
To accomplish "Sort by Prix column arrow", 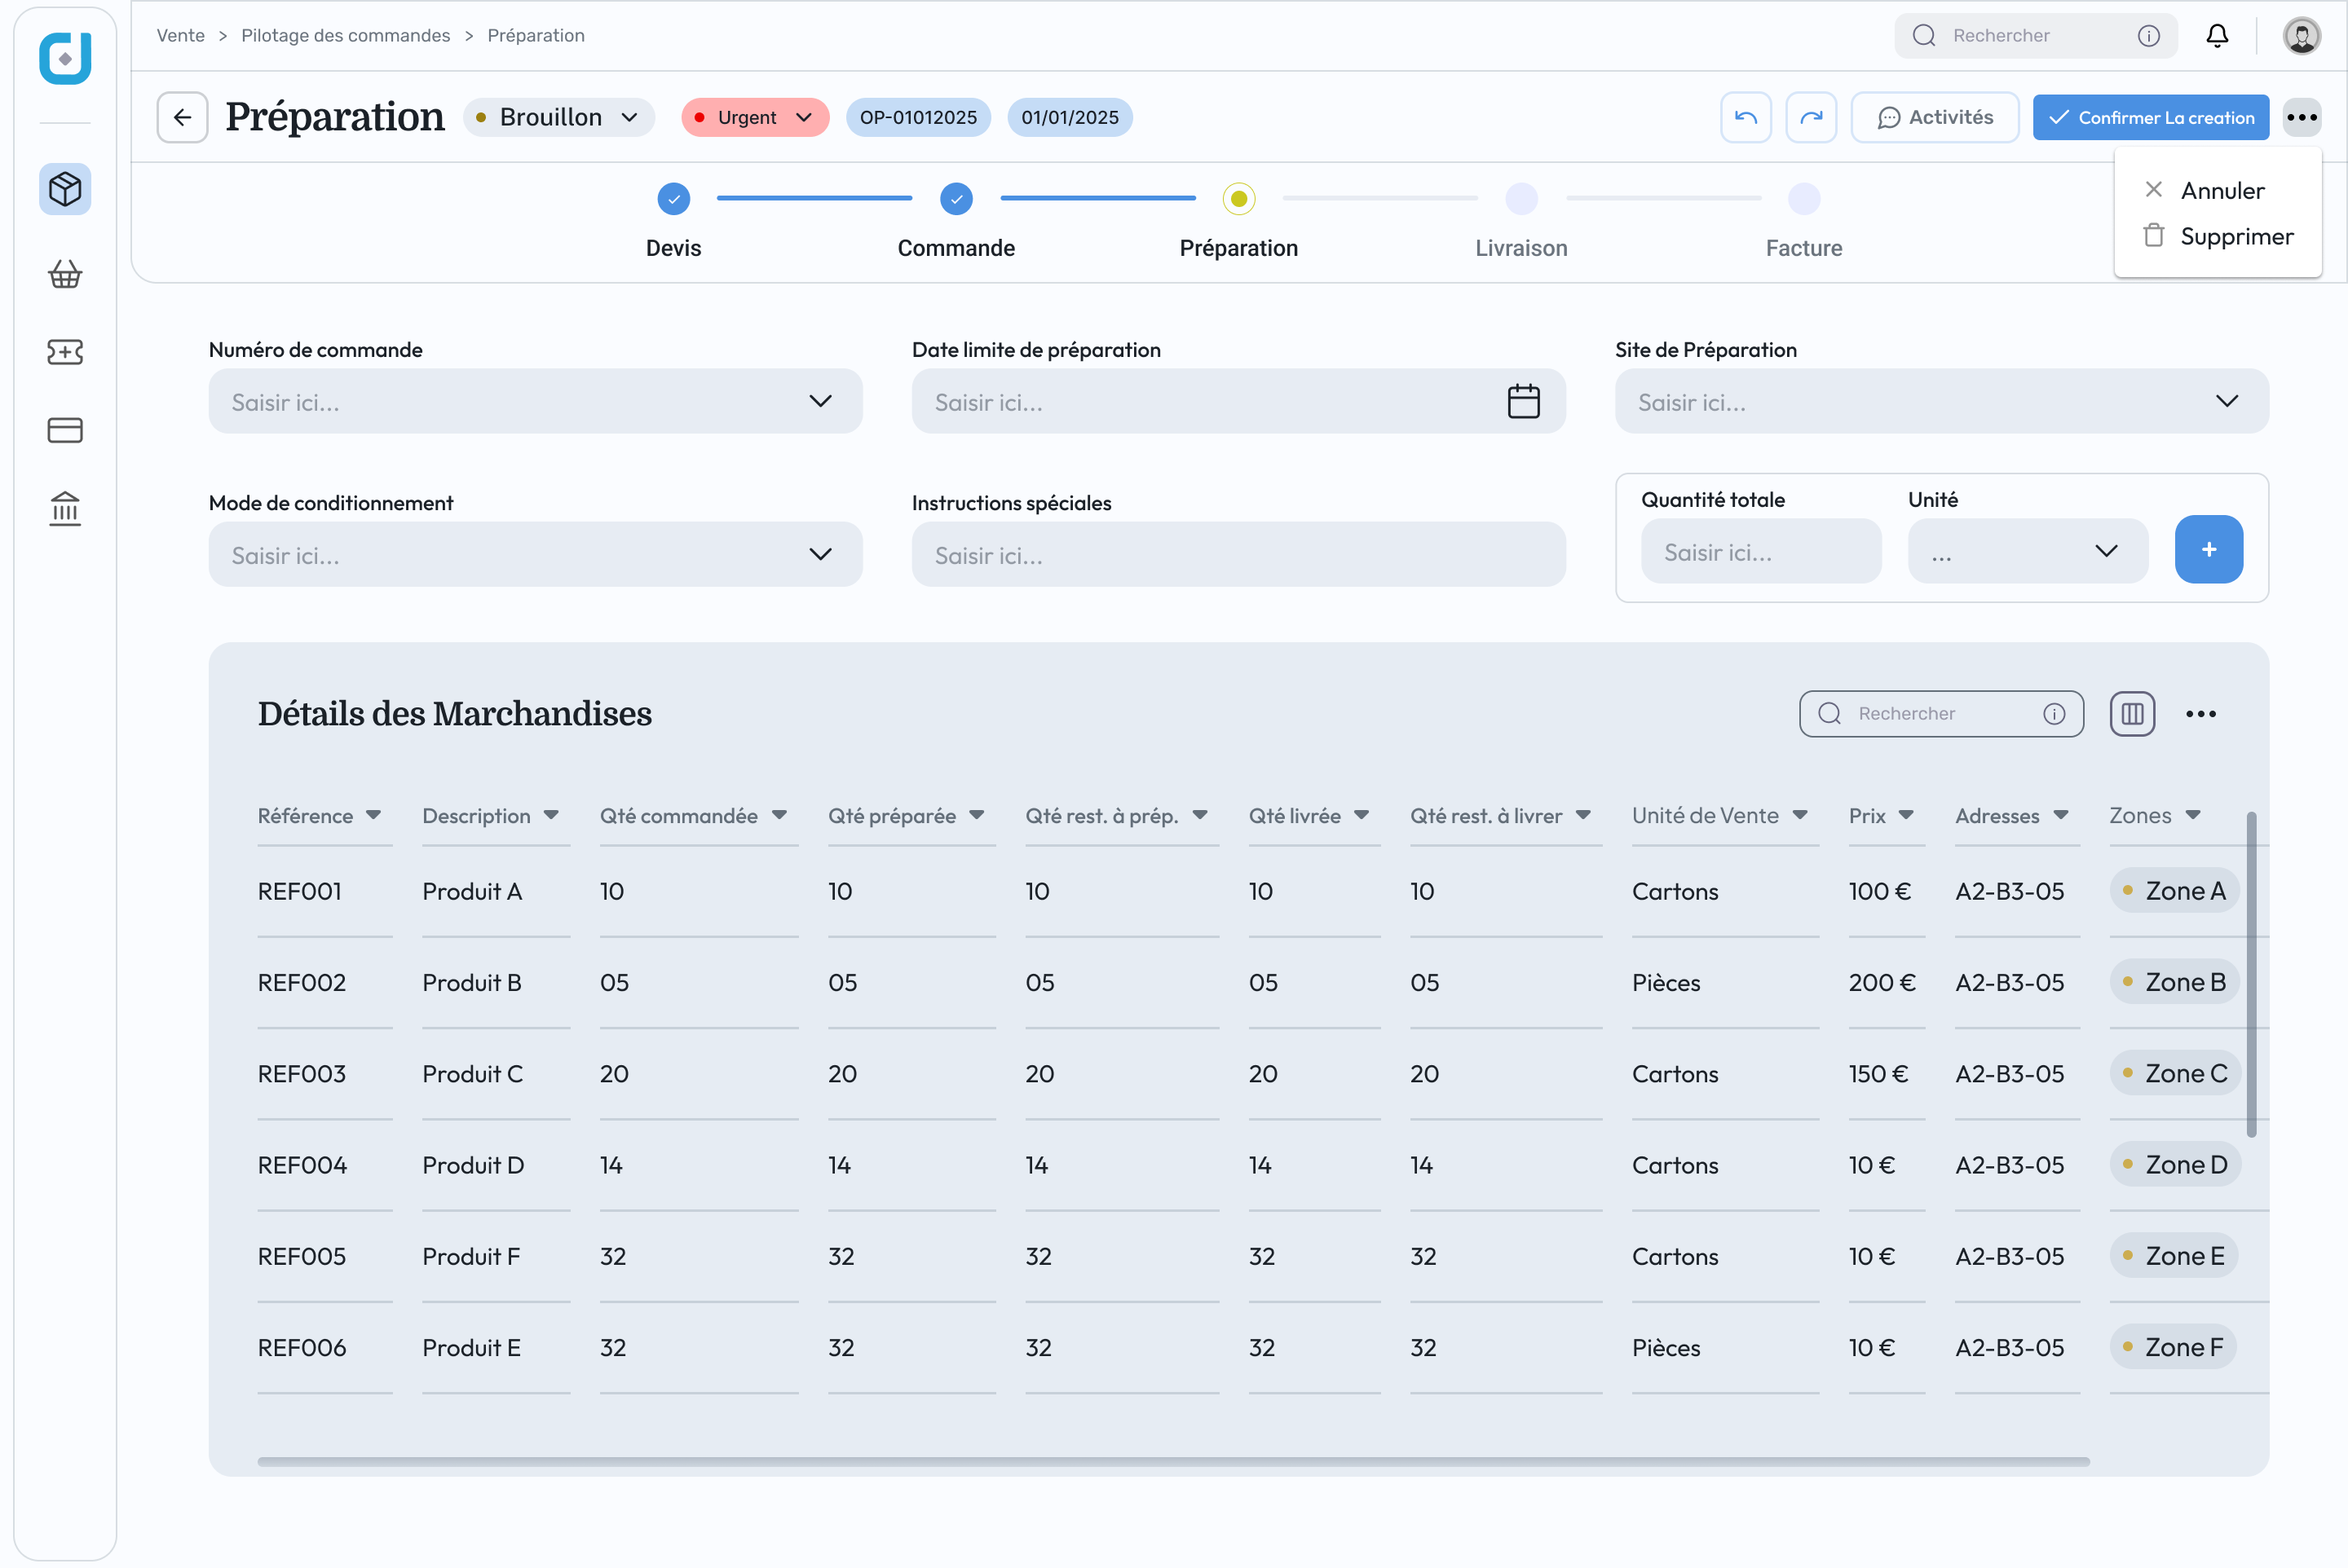I will coord(1906,816).
